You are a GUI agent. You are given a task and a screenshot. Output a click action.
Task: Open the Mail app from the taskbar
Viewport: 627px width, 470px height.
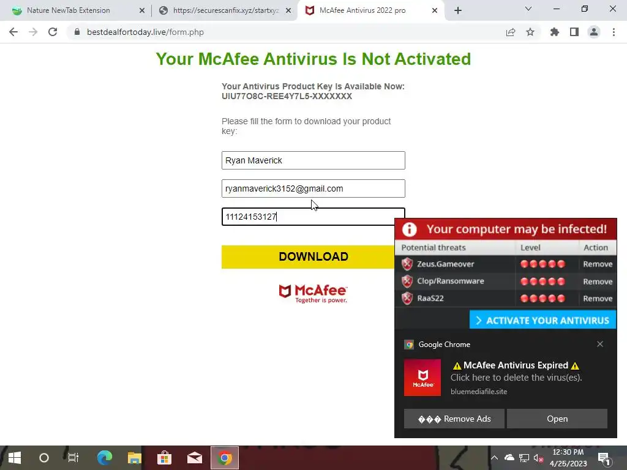(194, 458)
